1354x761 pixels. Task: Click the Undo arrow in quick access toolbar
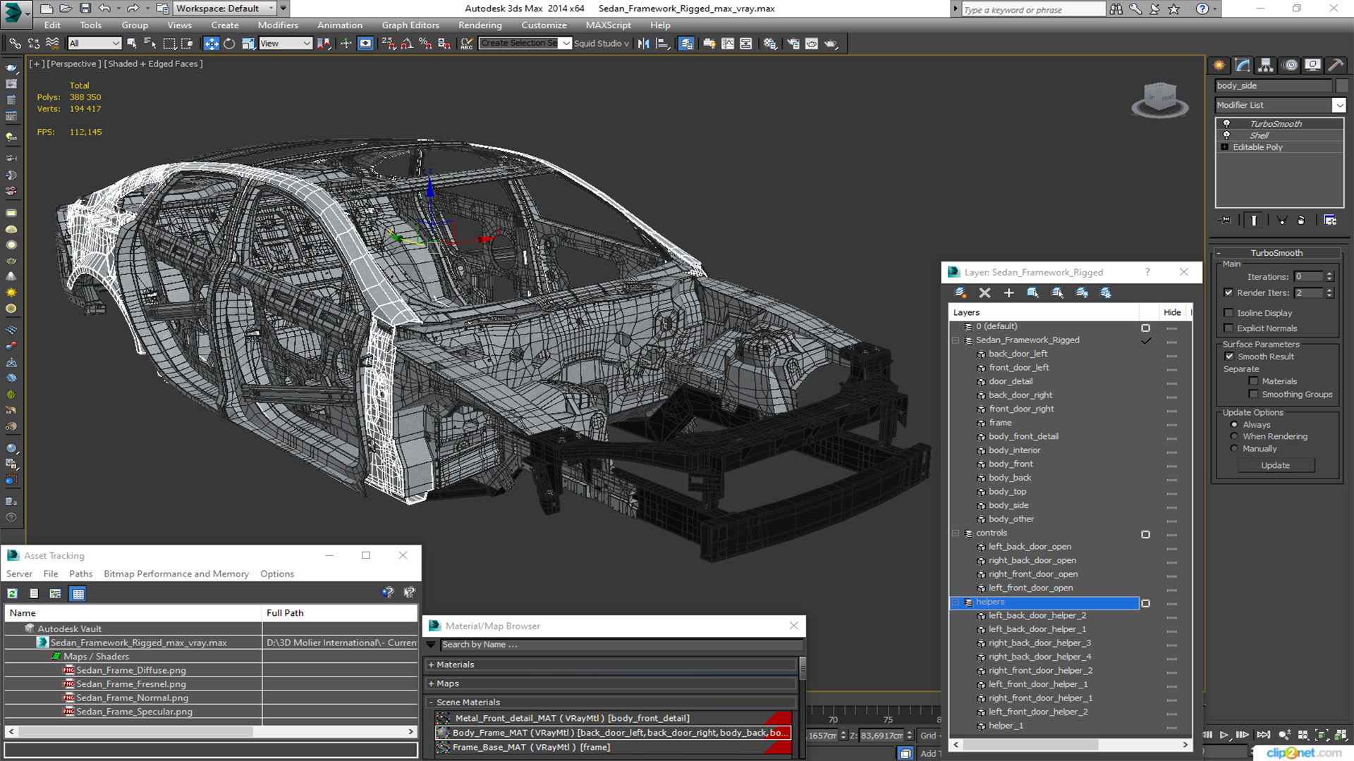point(104,8)
